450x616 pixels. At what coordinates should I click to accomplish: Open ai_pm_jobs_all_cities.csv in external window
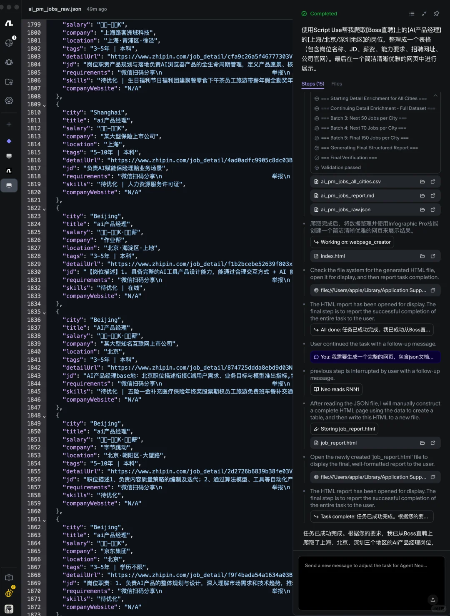tap(433, 182)
